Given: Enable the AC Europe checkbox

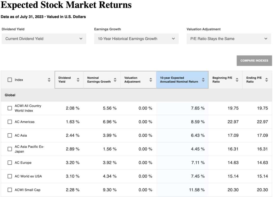Looking at the screenshot, I should 10,163.
